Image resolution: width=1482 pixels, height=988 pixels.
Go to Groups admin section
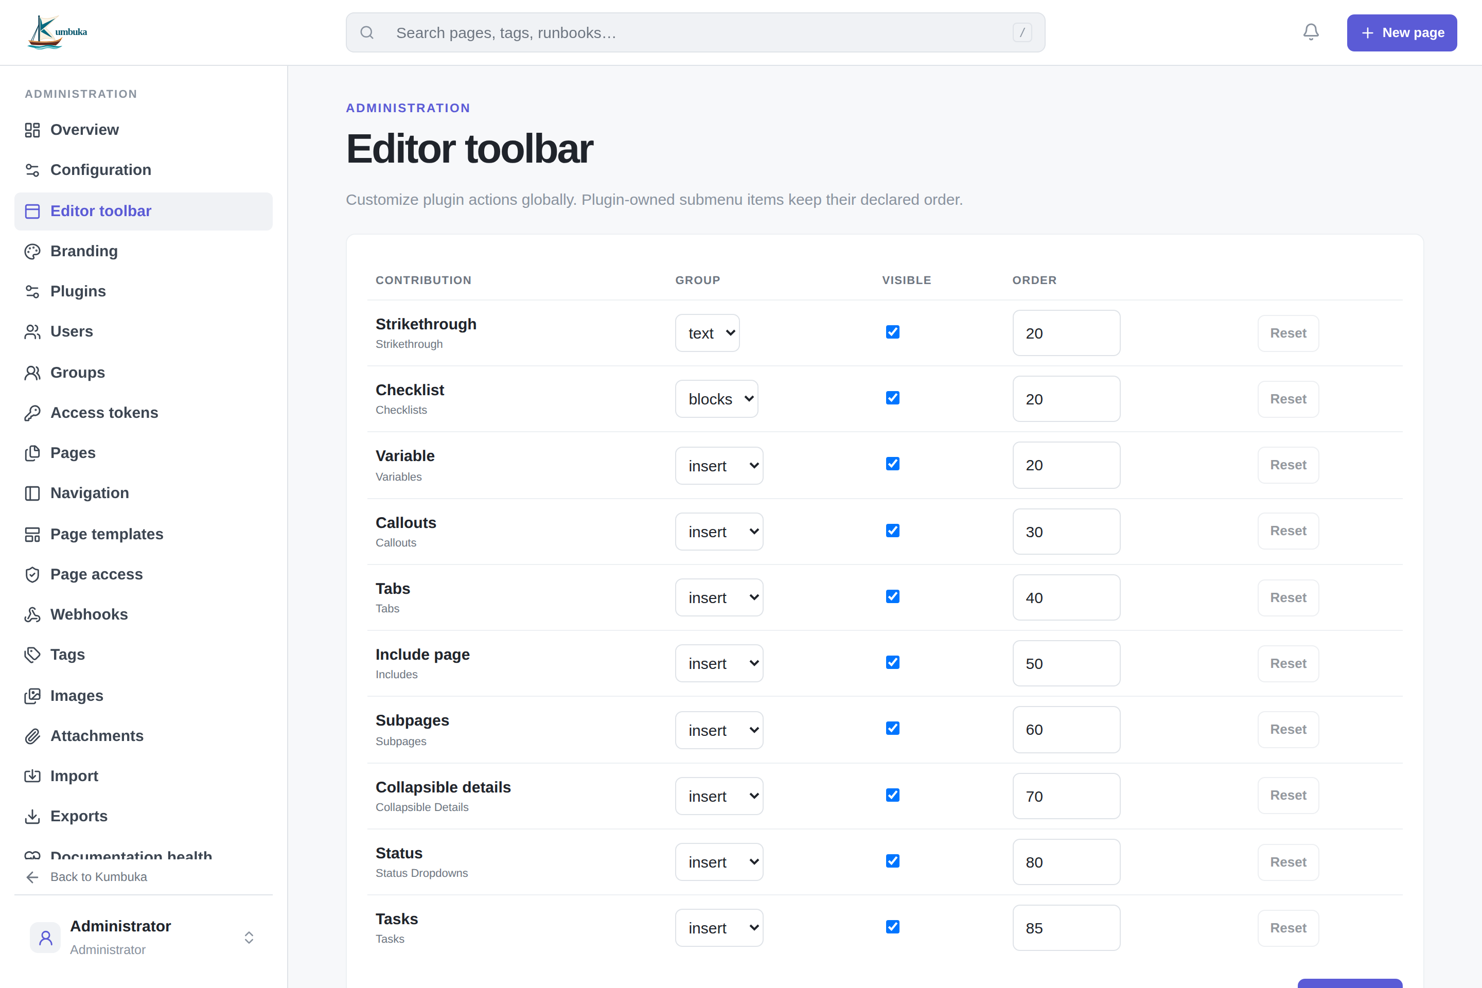[143, 373]
